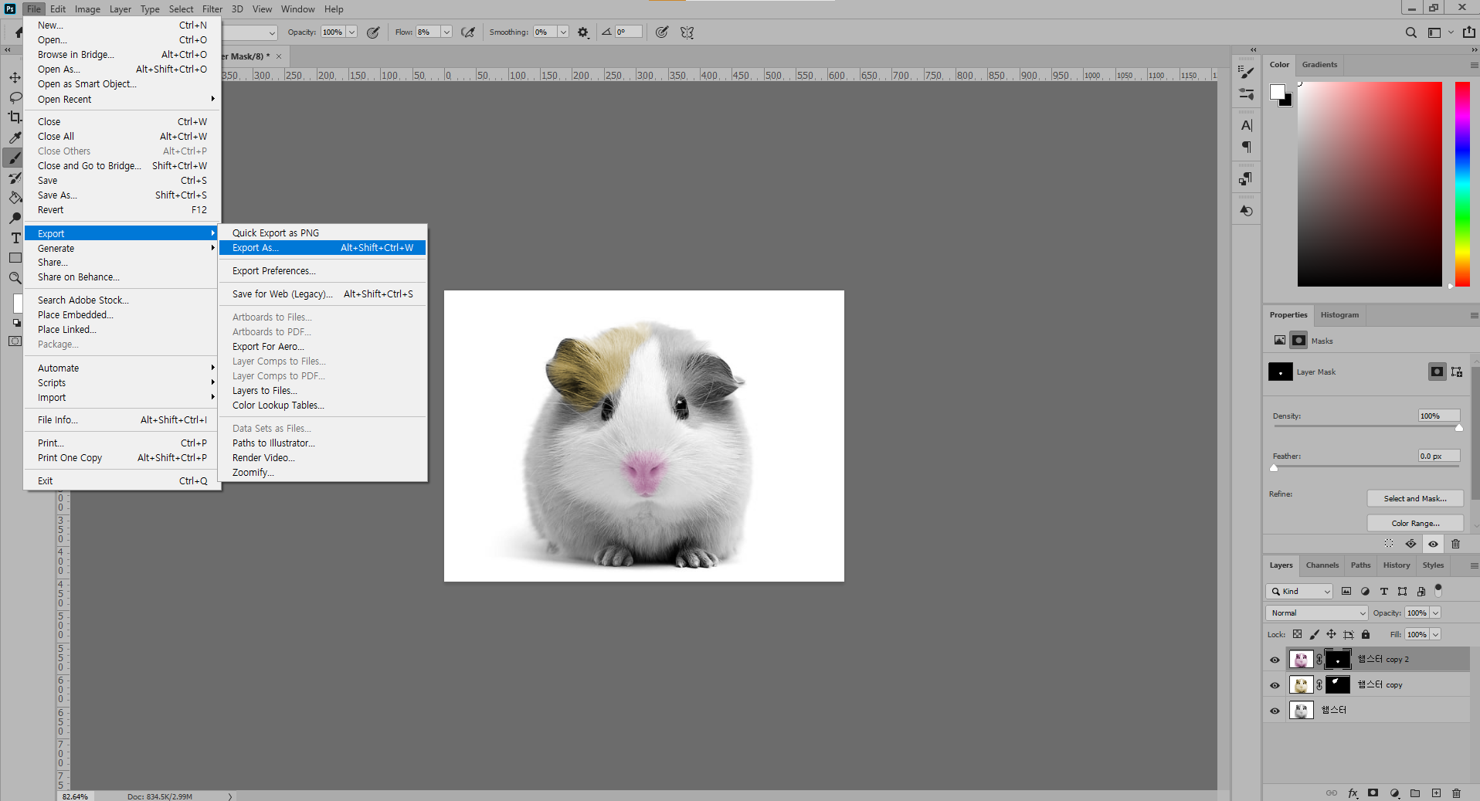Open the Normal blend mode dropdown
The height and width of the screenshot is (801, 1480).
[1317, 613]
